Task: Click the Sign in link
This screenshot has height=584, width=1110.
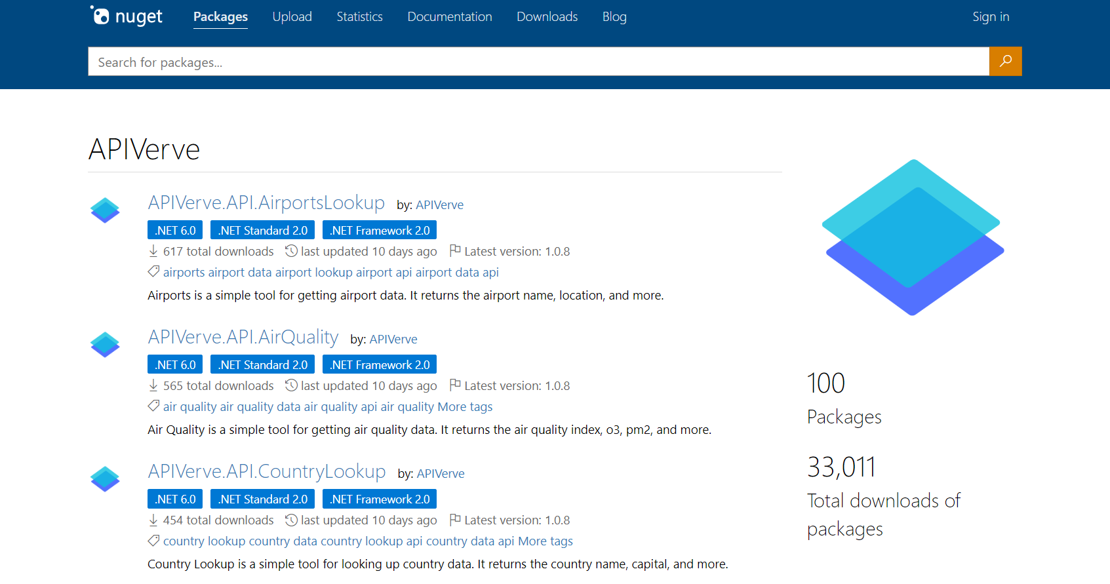Action: coord(991,16)
